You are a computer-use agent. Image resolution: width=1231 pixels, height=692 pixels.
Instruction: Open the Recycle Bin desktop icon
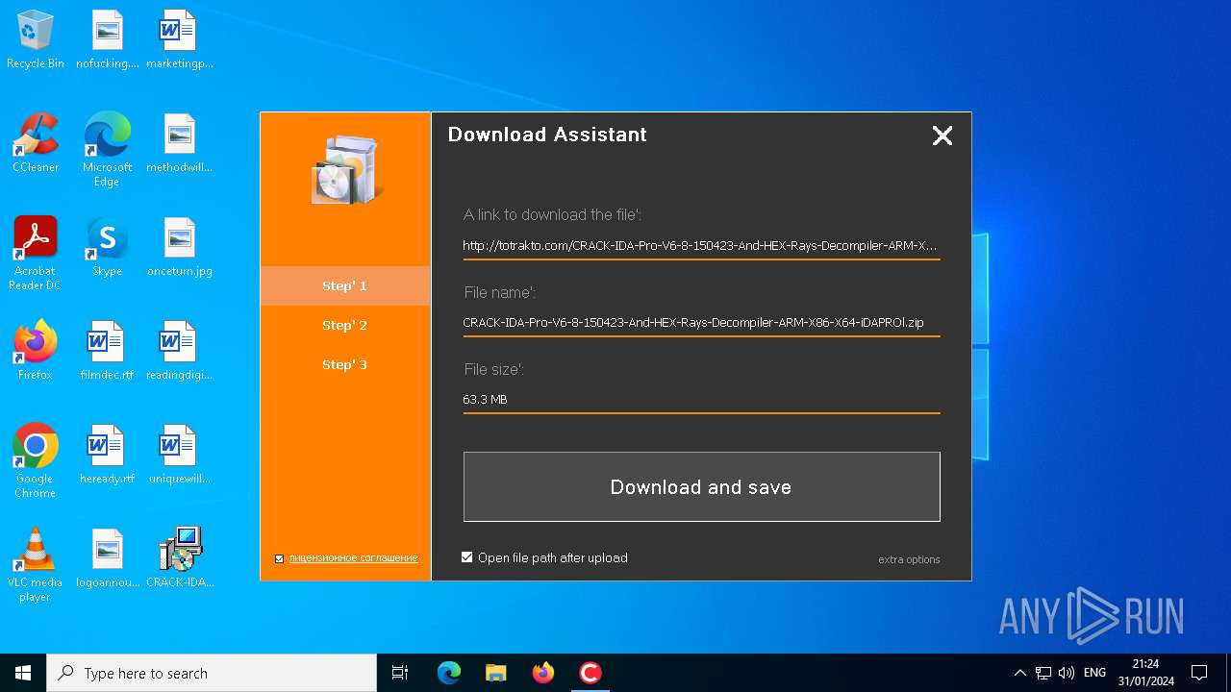point(36,40)
